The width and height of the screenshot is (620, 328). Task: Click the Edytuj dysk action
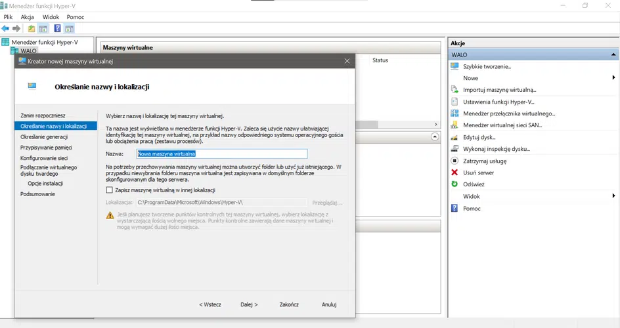479,137
